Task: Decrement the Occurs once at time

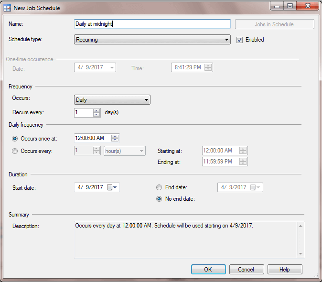Action: pyautogui.click(x=115, y=140)
